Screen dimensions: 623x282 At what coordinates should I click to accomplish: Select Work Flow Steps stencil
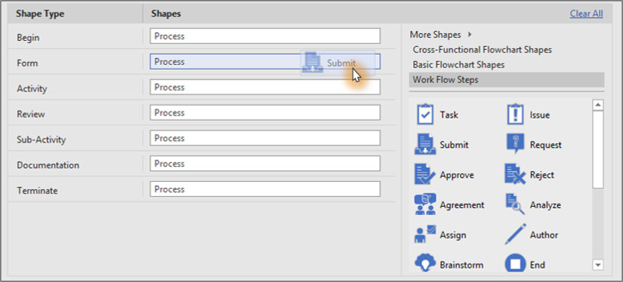(x=445, y=79)
